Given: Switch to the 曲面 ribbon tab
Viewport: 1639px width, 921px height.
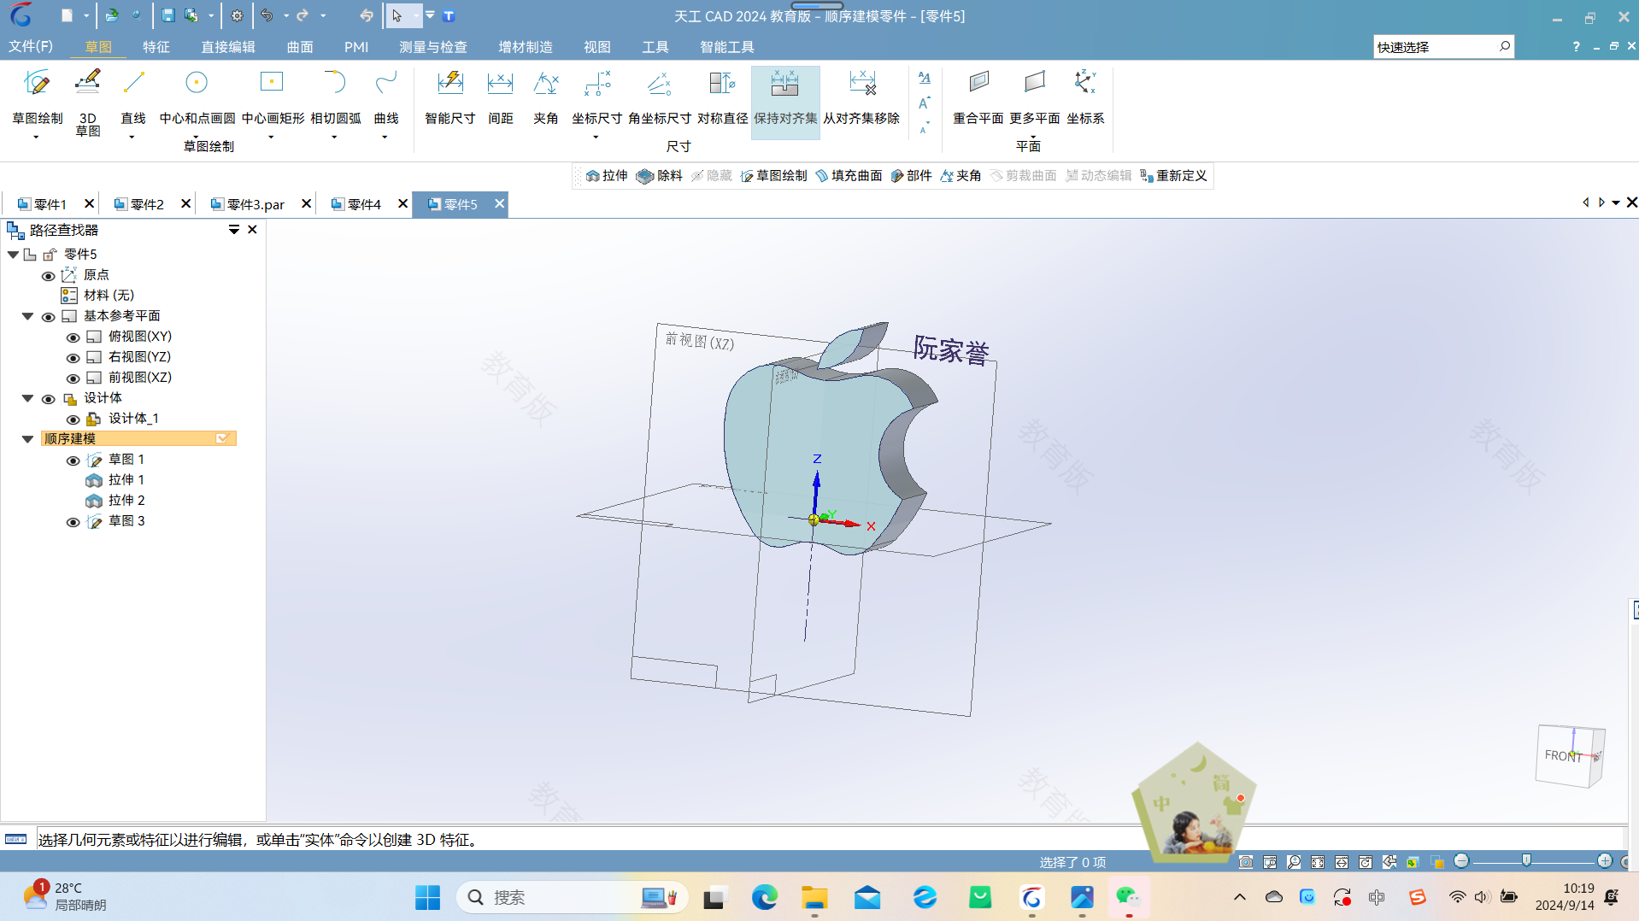Looking at the screenshot, I should [x=300, y=46].
